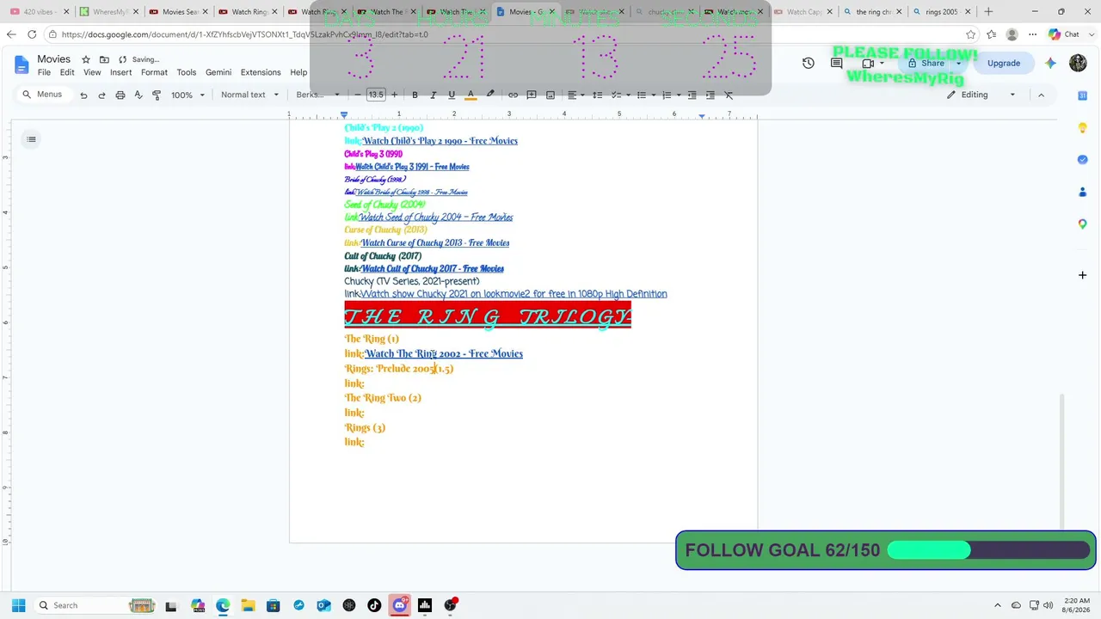This screenshot has width=1101, height=619.
Task: Star the Movies document
Action: pos(86,59)
